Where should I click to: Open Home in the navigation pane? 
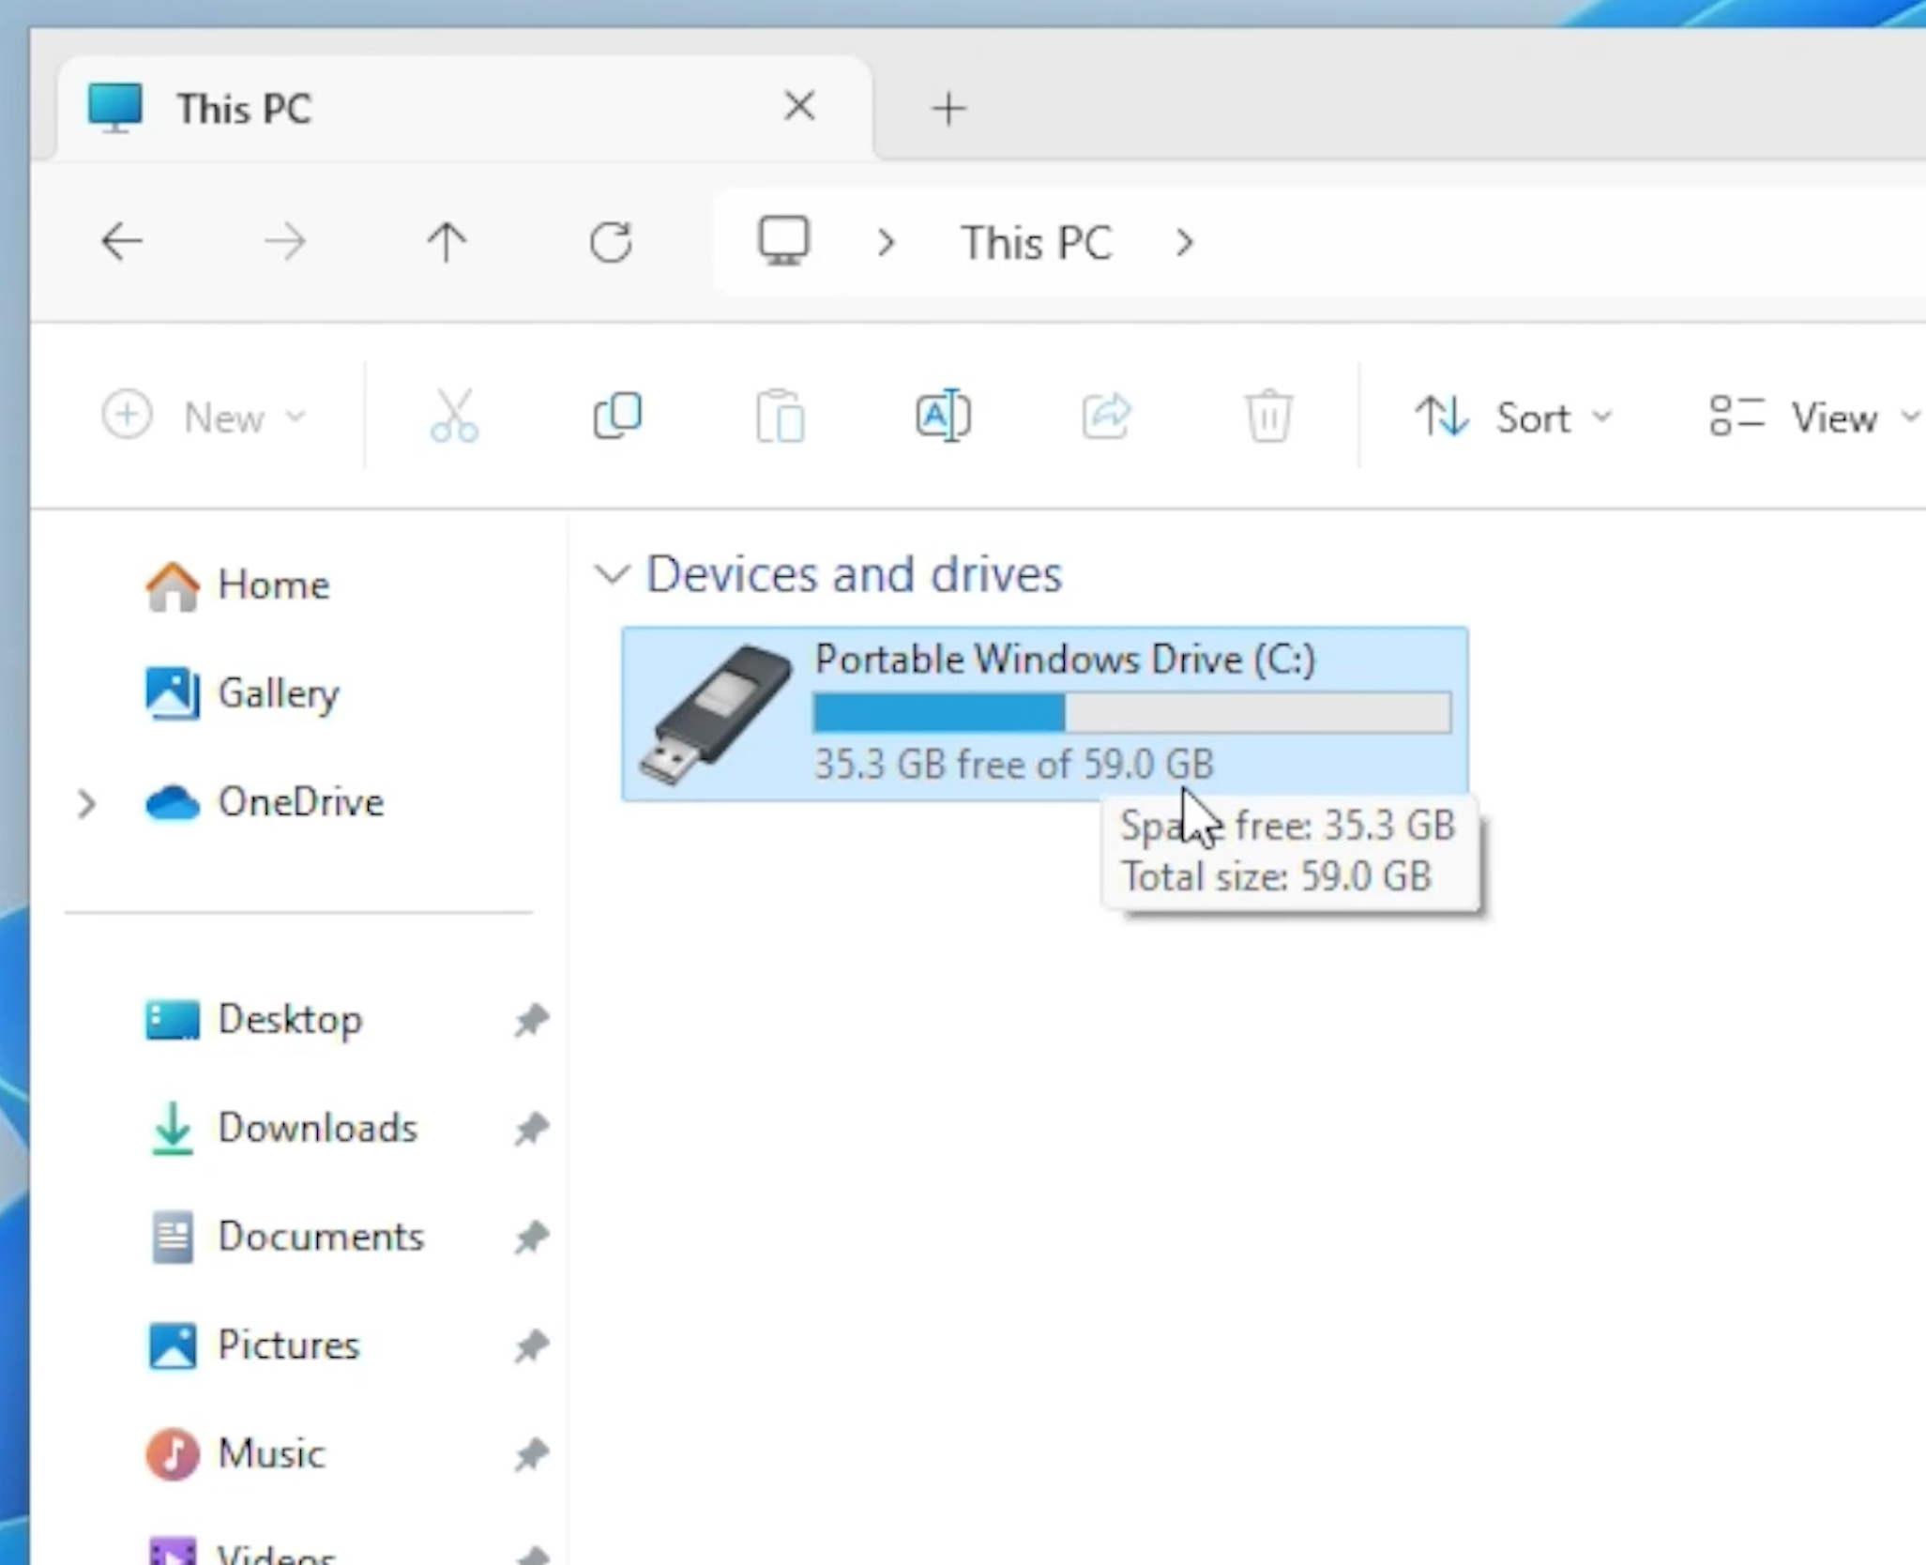236,585
